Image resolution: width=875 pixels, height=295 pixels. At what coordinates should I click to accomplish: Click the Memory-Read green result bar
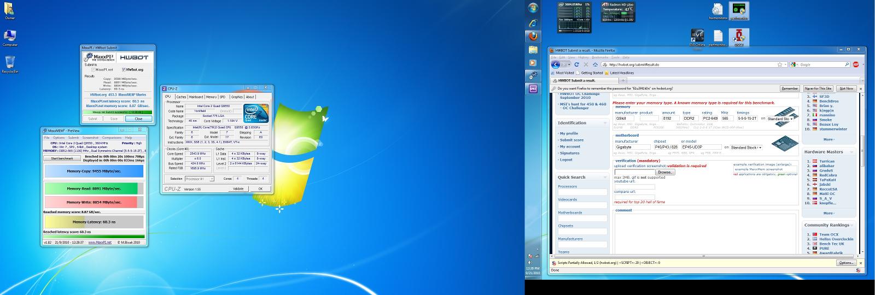coord(91,188)
